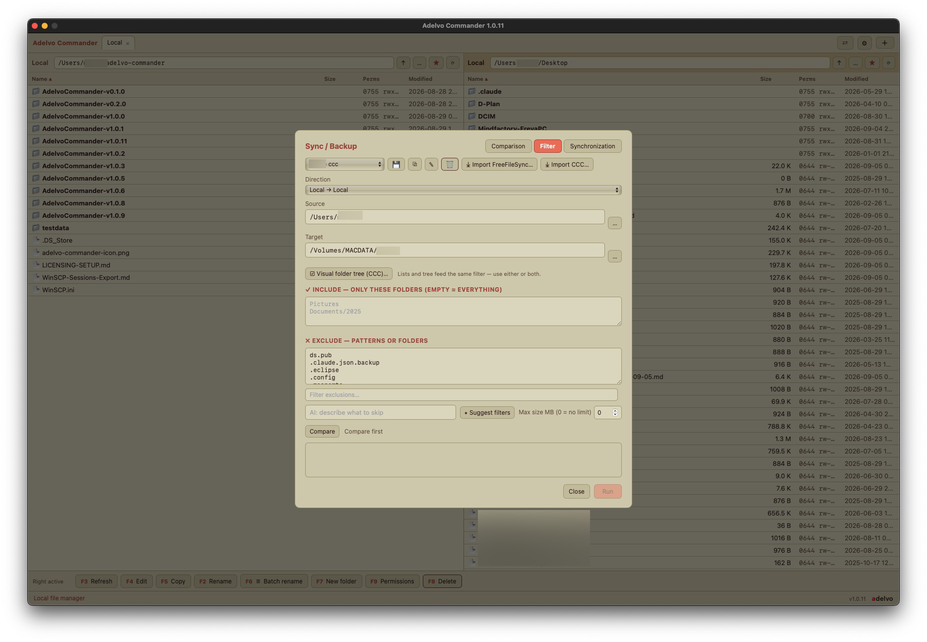Reload the right pane listing
This screenshot has height=642, width=927.
(888, 63)
